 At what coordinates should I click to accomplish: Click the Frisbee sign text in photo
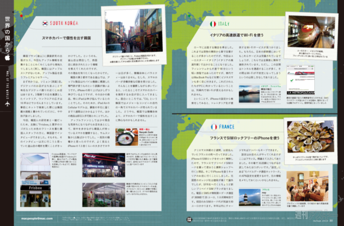(x=36, y=188)
